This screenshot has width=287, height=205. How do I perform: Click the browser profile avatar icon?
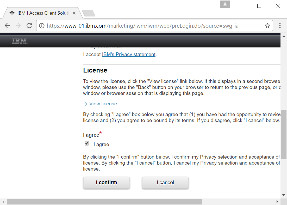(x=225, y=4)
